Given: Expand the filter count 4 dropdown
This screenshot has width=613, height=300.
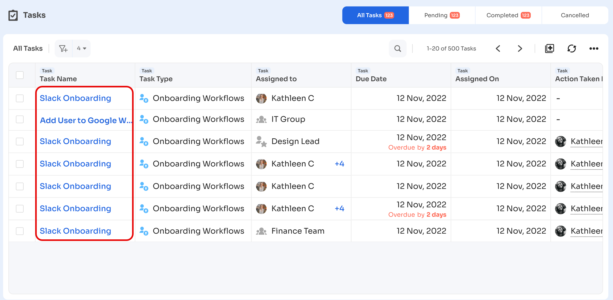Looking at the screenshot, I should 82,49.
